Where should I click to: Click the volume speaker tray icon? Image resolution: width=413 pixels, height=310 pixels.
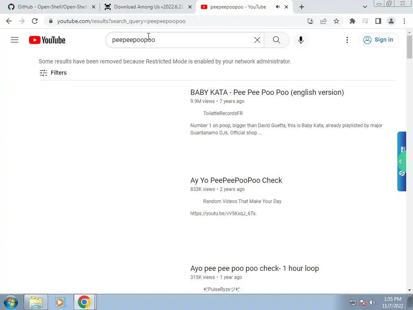point(372,302)
